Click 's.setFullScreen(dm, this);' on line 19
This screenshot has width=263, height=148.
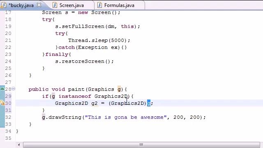[x=97, y=26]
